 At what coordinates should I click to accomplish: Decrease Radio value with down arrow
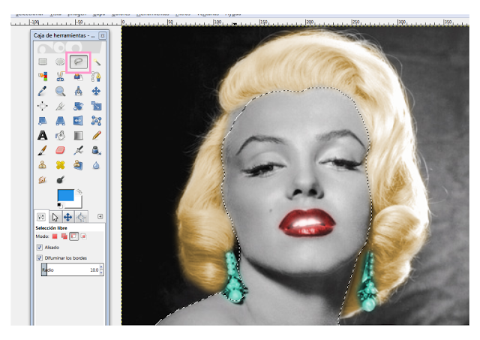101,272
